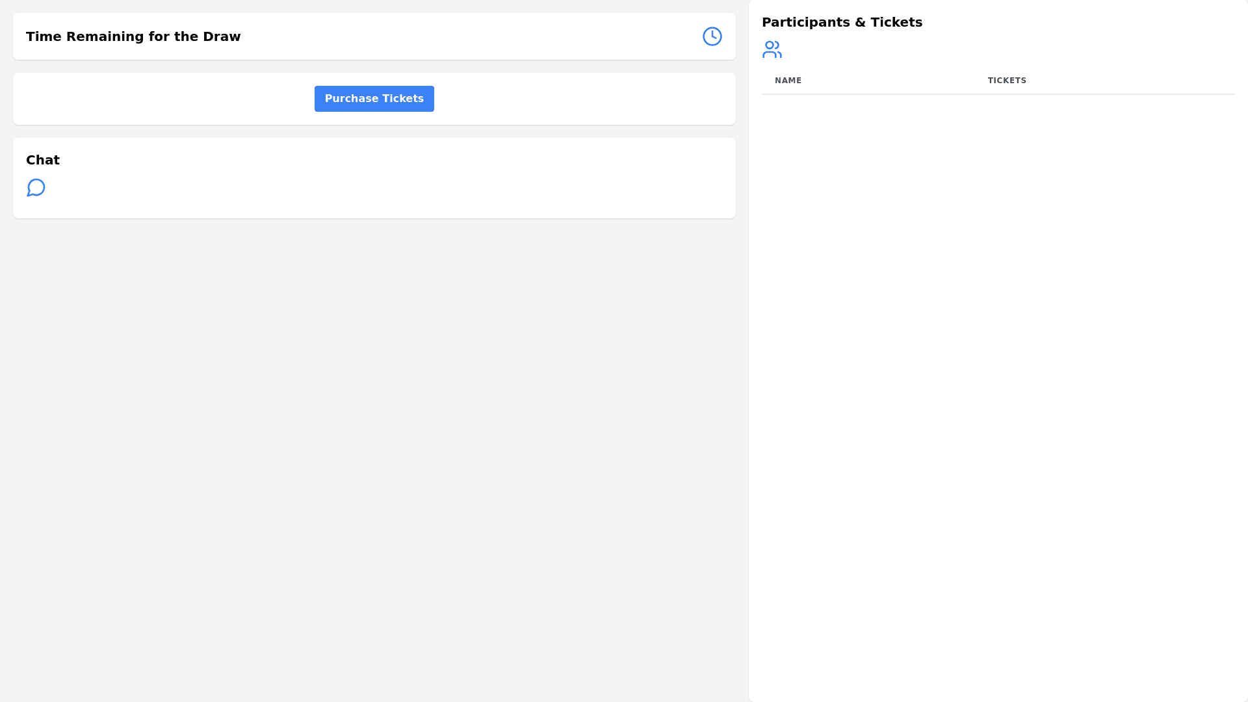Viewport: 1248px width, 702px height.
Task: Click the Participants & Tickets title
Action: point(842,22)
